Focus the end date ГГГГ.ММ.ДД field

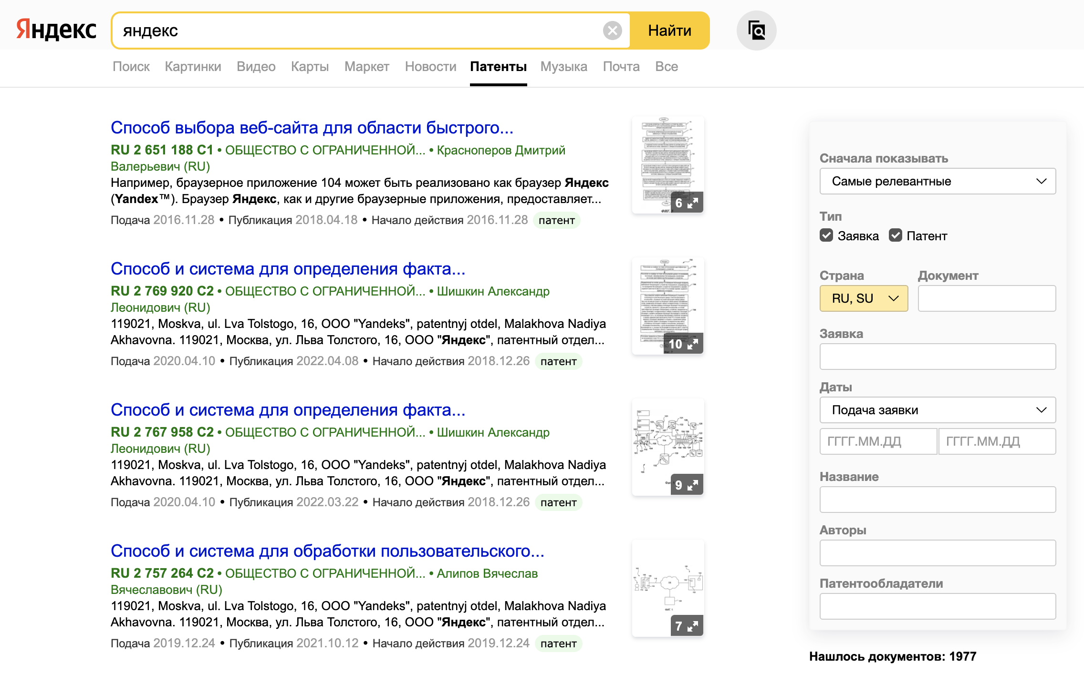997,441
